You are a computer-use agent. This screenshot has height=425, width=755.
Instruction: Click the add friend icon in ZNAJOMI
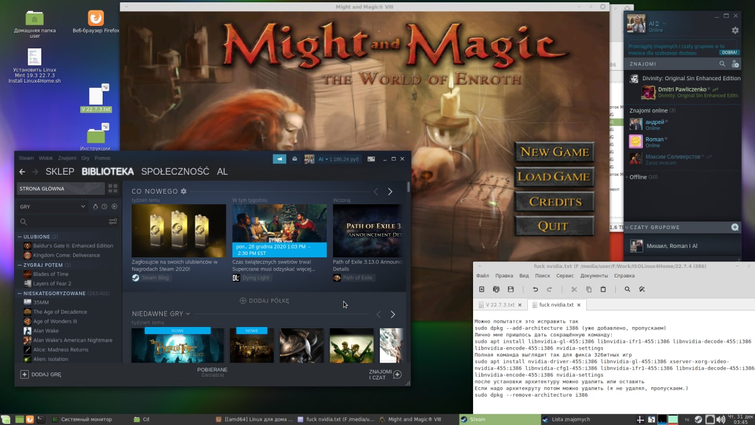(x=735, y=64)
